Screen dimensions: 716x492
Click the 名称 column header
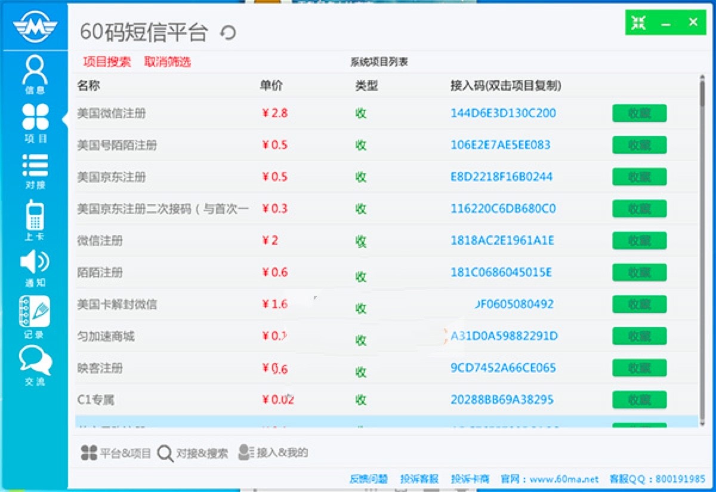click(x=88, y=85)
